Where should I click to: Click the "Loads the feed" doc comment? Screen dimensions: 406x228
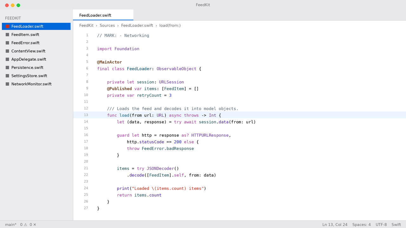pos(173,109)
